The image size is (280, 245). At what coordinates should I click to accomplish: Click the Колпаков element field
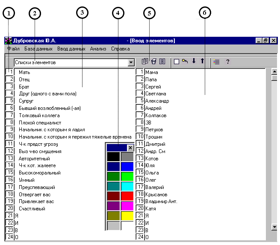(x=205, y=115)
